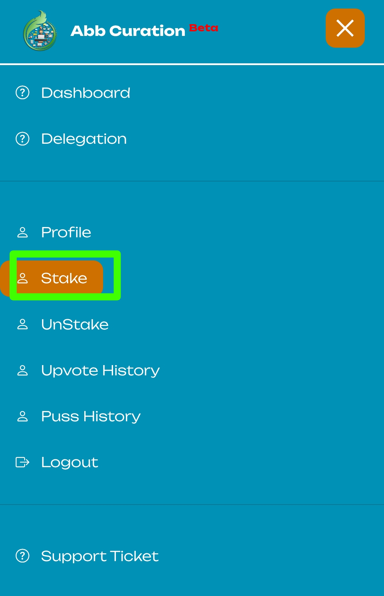
Task: Click the Abb Curation logo image
Action: 40,31
